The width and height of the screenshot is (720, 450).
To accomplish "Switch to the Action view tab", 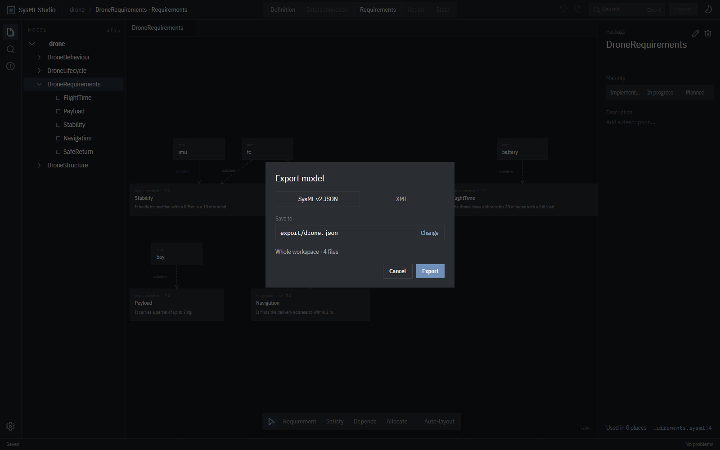I will click(x=416, y=9).
